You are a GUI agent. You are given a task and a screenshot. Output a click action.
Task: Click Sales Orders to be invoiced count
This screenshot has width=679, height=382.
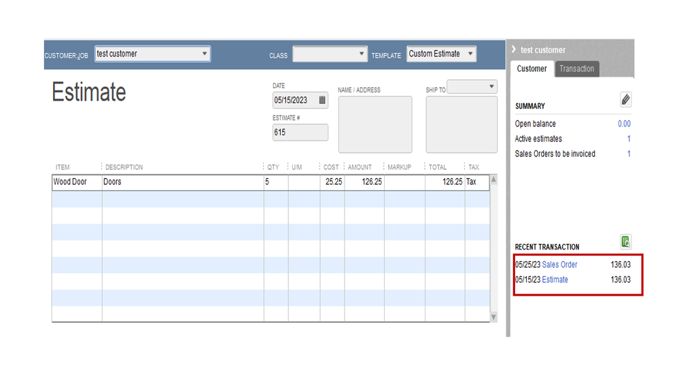(x=629, y=154)
